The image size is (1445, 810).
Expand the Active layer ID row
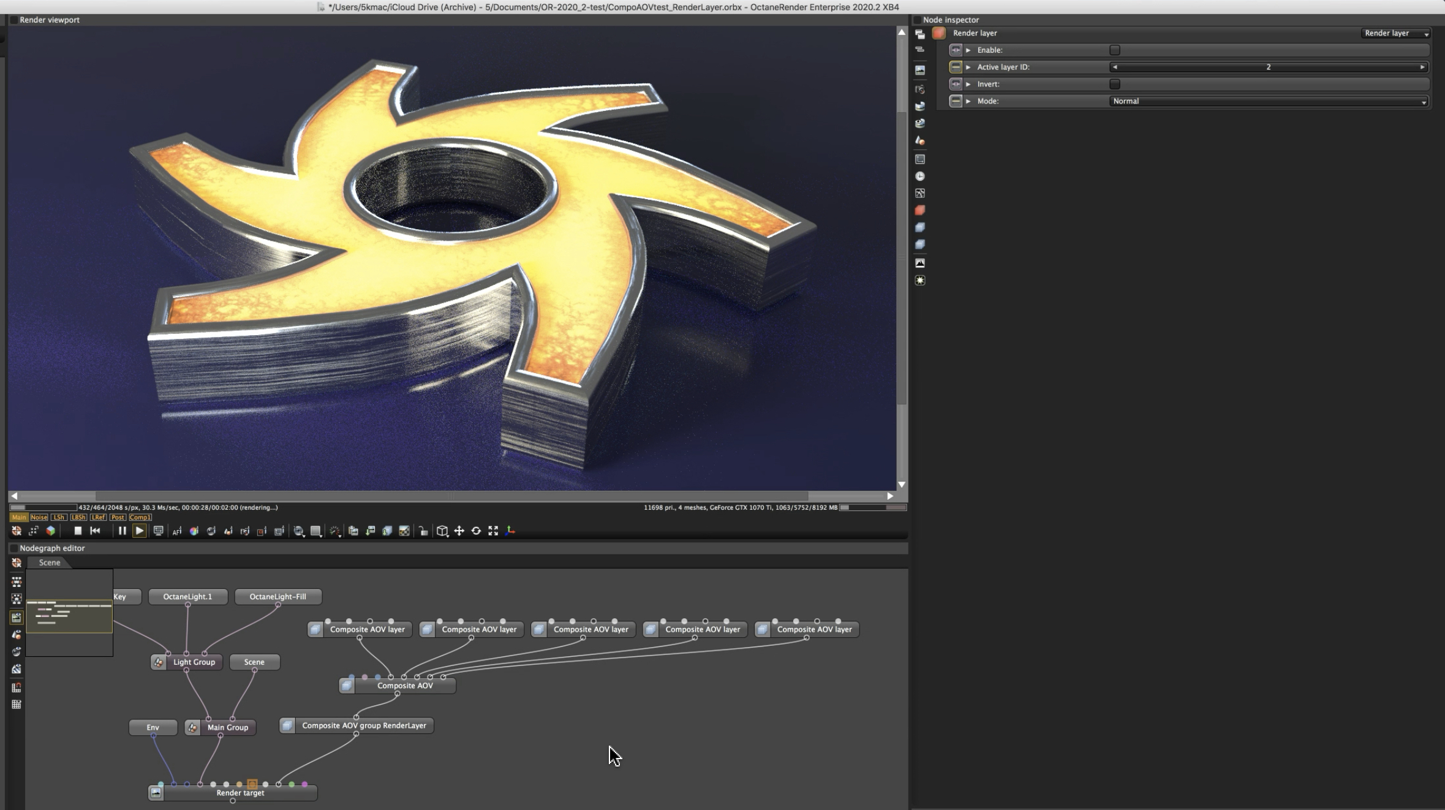pos(968,67)
